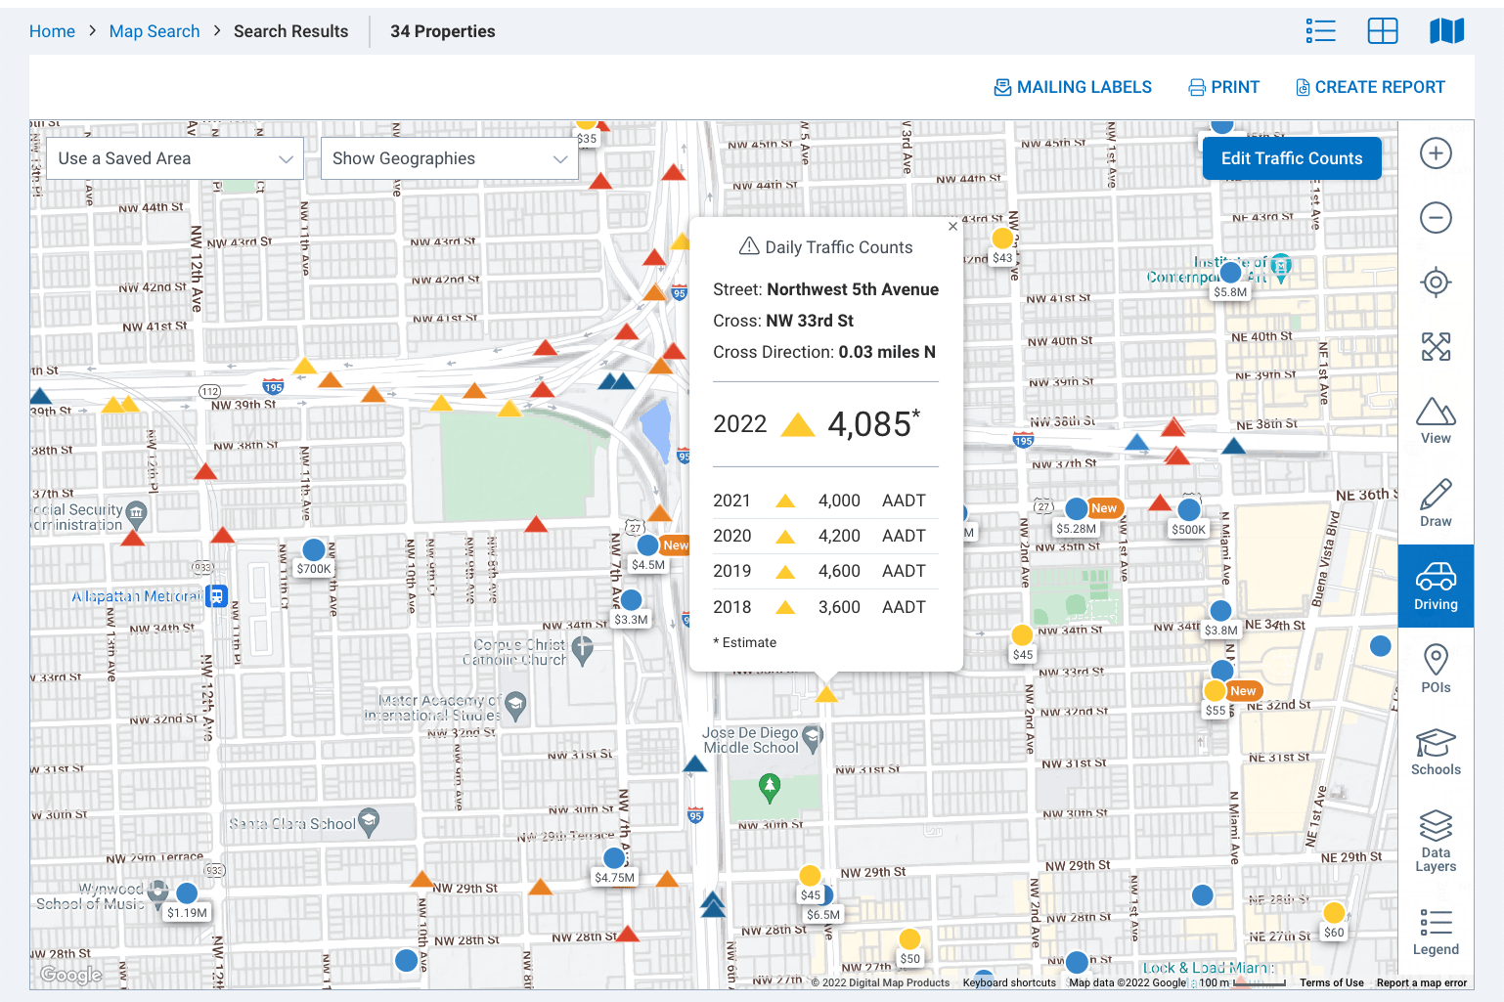1504x1002 pixels.
Task: Click the Edit Traffic Counts button
Action: [x=1292, y=157]
